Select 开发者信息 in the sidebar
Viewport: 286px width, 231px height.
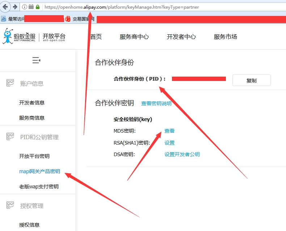tap(32, 103)
